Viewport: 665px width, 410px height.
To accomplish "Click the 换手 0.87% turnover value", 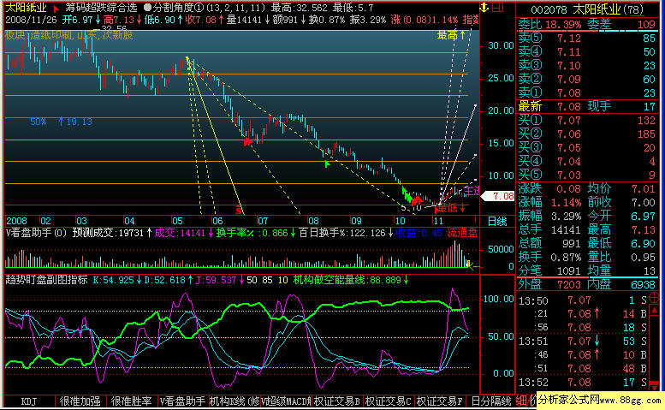I will (x=567, y=257).
